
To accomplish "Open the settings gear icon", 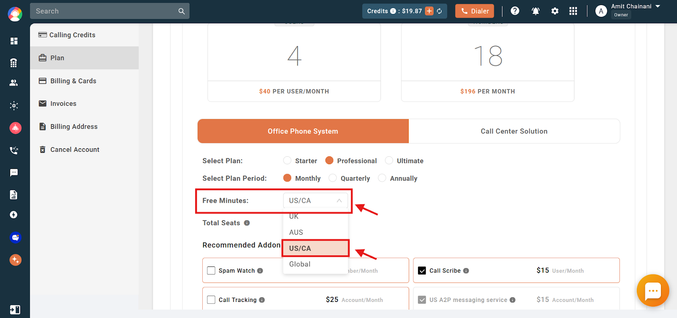I will (x=555, y=11).
